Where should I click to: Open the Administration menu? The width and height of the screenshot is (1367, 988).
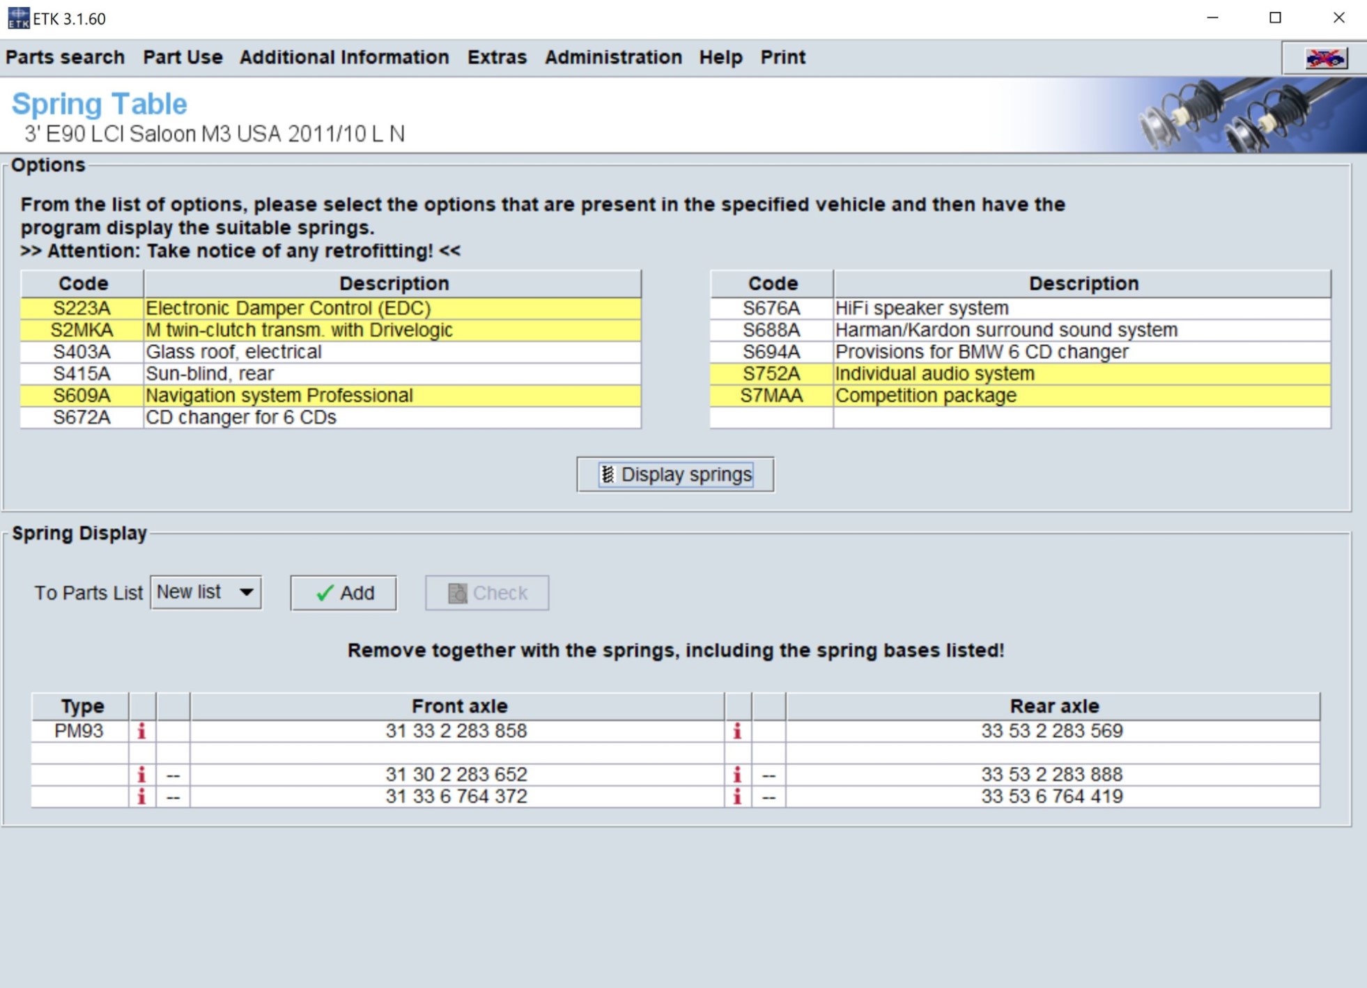click(613, 57)
